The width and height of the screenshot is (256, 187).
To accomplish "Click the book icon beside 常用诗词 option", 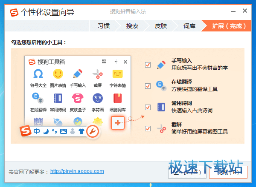I will pos(161,107).
